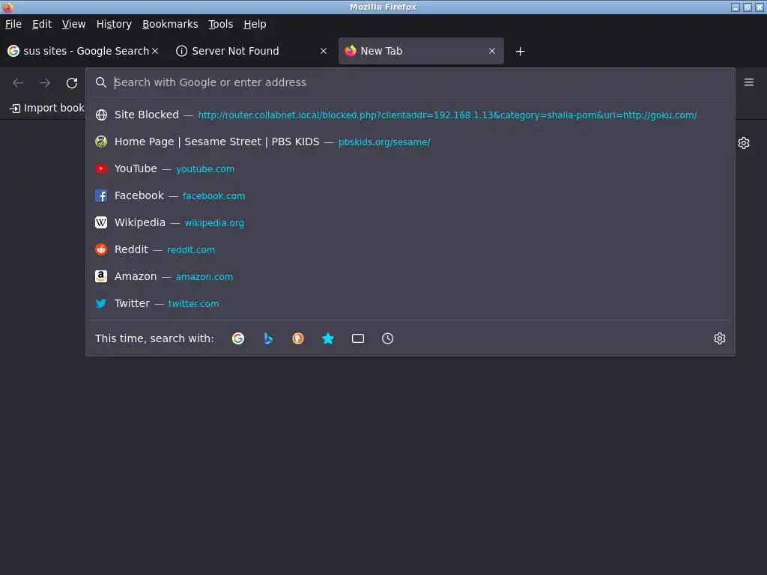This screenshot has height=575, width=767.
Task: Click the reload page button
Action: pyautogui.click(x=72, y=82)
